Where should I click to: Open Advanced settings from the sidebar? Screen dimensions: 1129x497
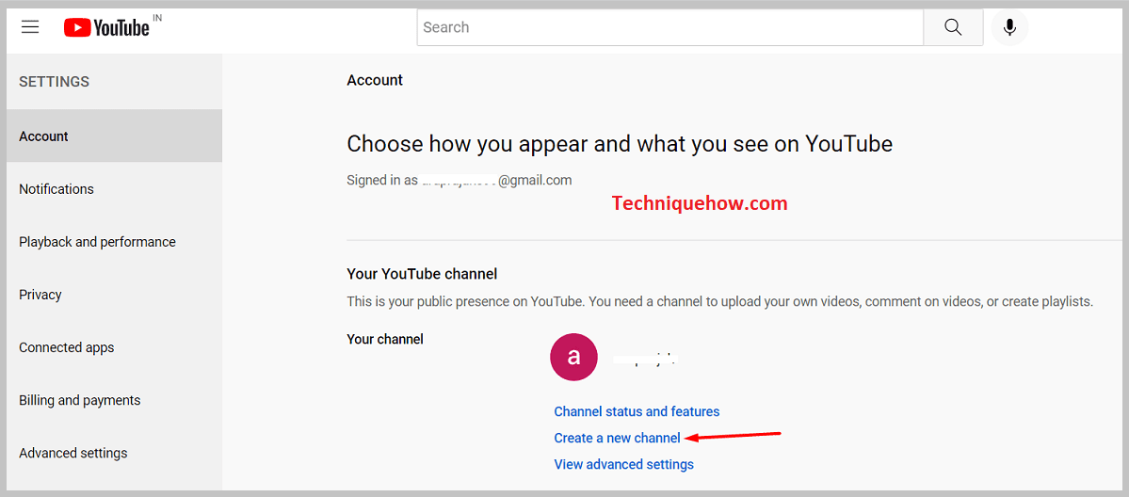pos(73,453)
